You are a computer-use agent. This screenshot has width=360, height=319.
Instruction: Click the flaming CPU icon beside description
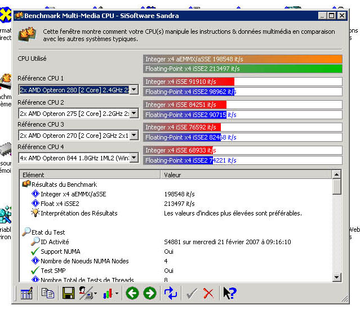click(x=27, y=34)
